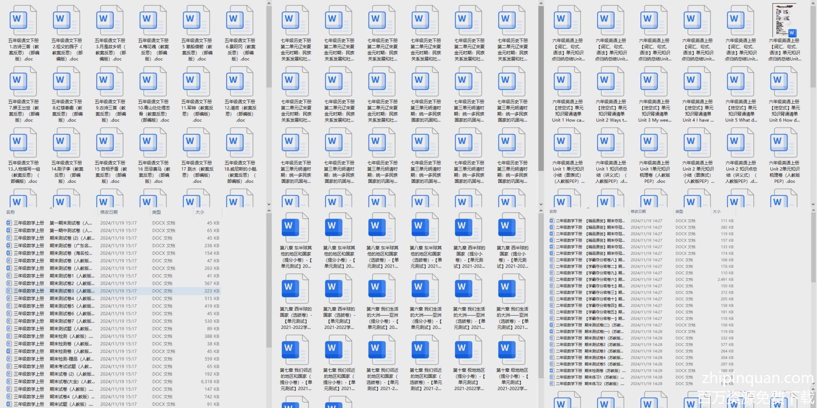The image size is (817, 408).
Task: Select the 6,318 KB 期末试卷(大全) file row
Action: [112, 381]
